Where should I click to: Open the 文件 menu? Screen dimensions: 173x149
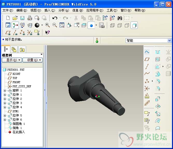[x=8, y=10]
